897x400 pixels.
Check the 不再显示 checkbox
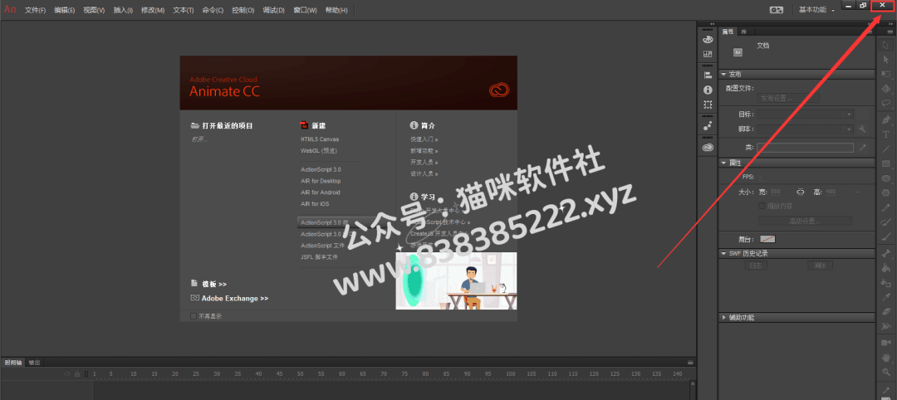[194, 315]
